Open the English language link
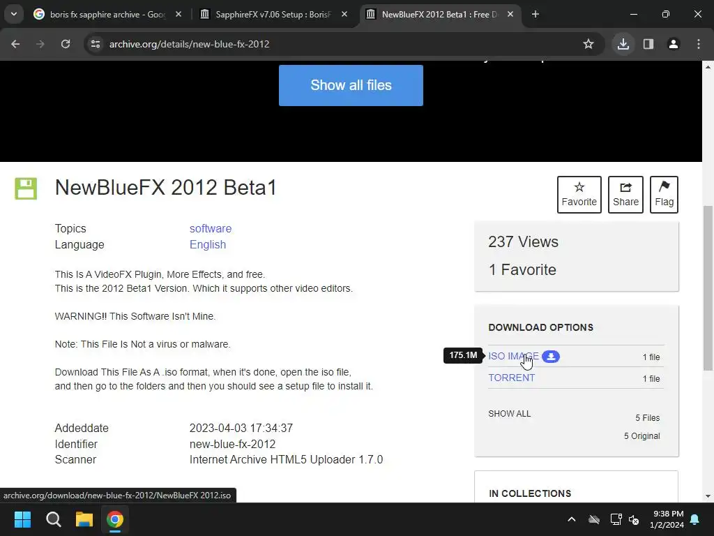Screen dimensions: 714x536 coord(208,244)
